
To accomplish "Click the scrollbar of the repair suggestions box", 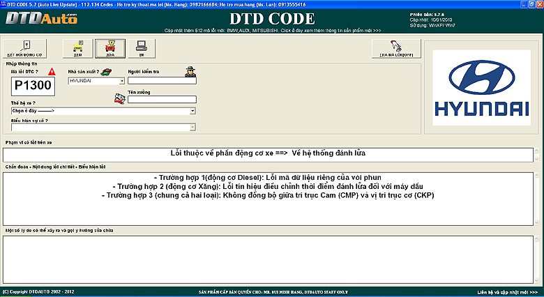I will point(537,259).
